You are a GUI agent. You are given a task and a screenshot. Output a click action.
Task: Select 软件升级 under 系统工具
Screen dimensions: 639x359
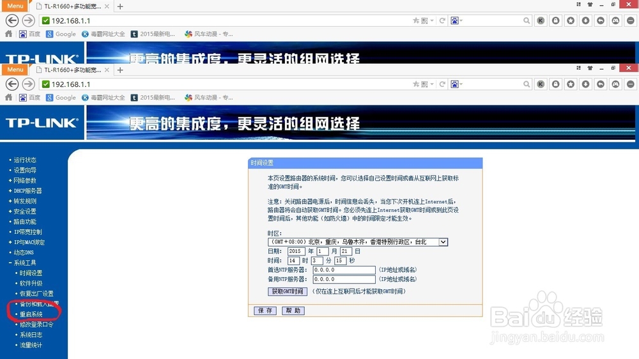[x=31, y=283]
